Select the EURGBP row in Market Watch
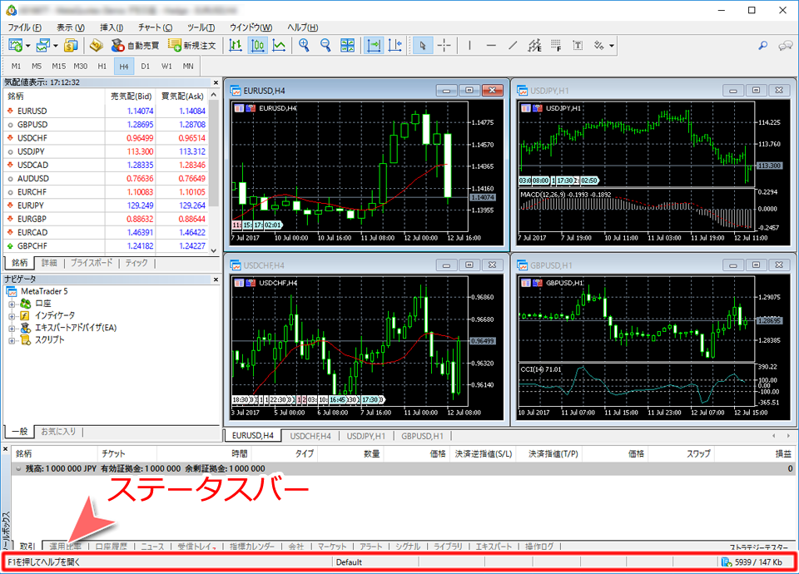Image resolution: width=799 pixels, height=574 pixels. click(106, 219)
